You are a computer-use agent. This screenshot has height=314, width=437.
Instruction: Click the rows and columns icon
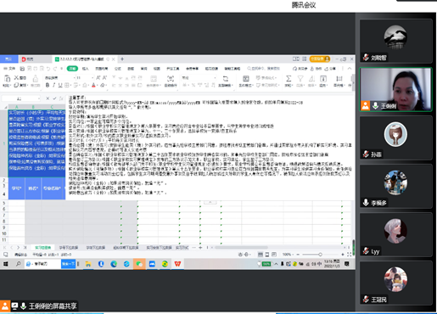(339, 78)
